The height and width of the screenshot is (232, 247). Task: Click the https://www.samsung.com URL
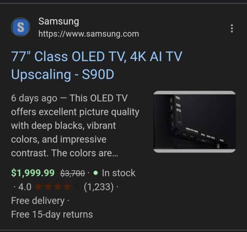pos(89,34)
